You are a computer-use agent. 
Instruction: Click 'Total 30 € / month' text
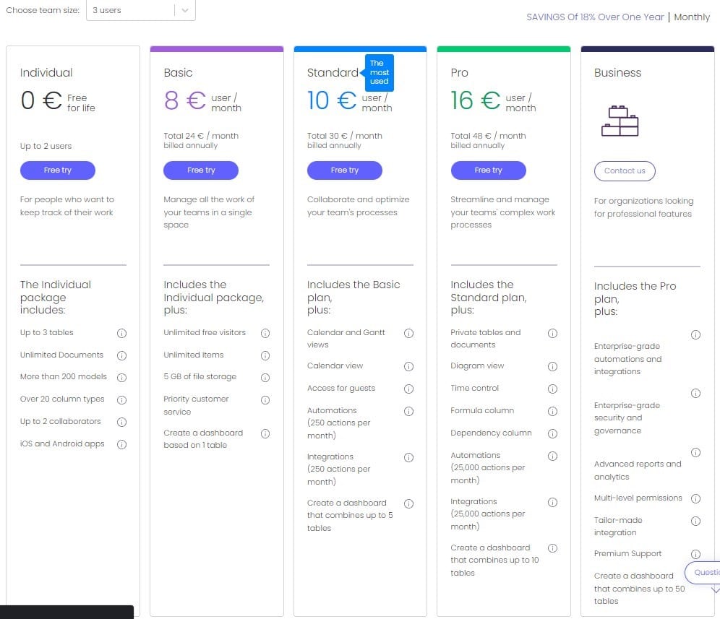(344, 136)
